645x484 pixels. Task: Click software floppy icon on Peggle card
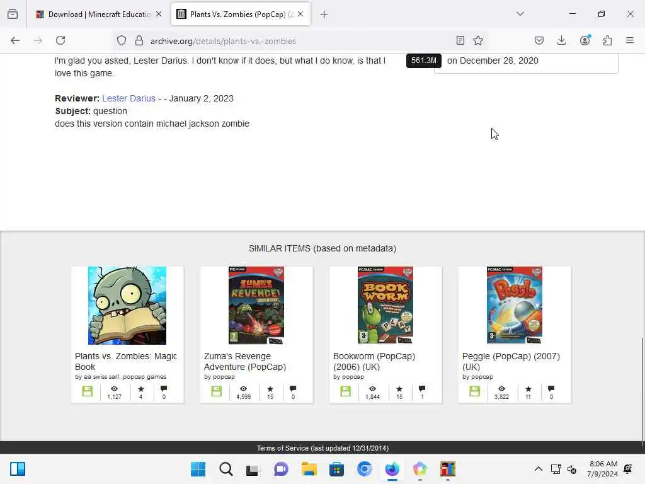[475, 391]
